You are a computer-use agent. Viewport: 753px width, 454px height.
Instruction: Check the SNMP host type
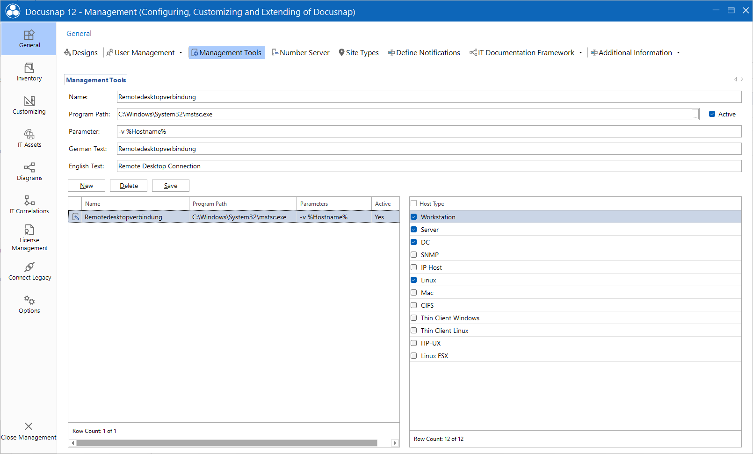(x=413, y=255)
